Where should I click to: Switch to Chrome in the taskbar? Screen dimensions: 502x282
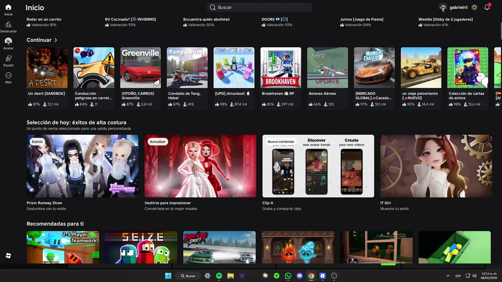coord(311,276)
